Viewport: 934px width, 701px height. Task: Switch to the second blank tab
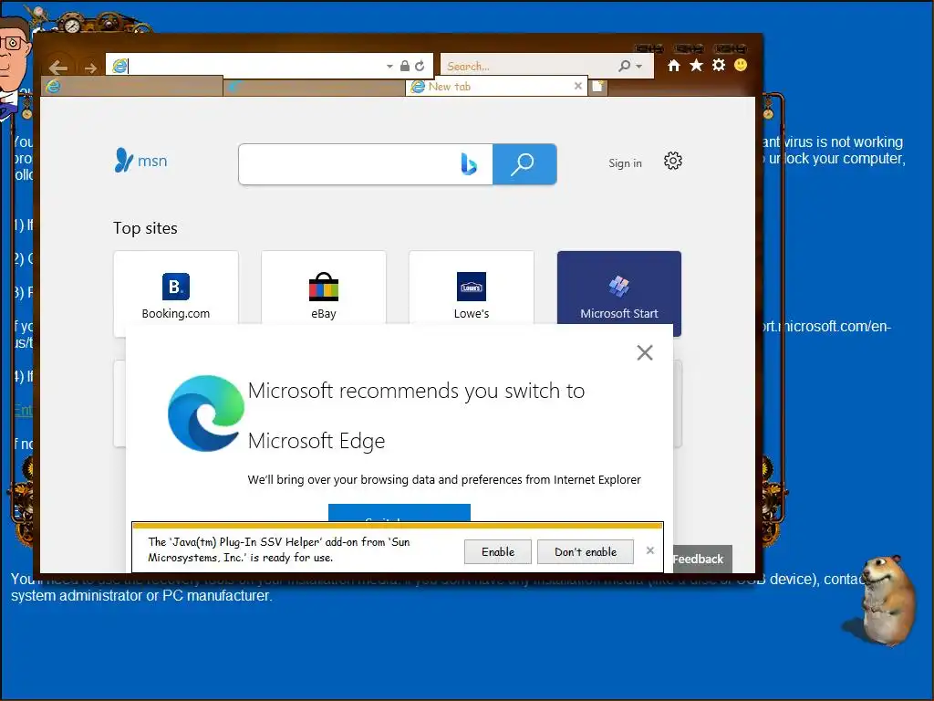coord(314,87)
